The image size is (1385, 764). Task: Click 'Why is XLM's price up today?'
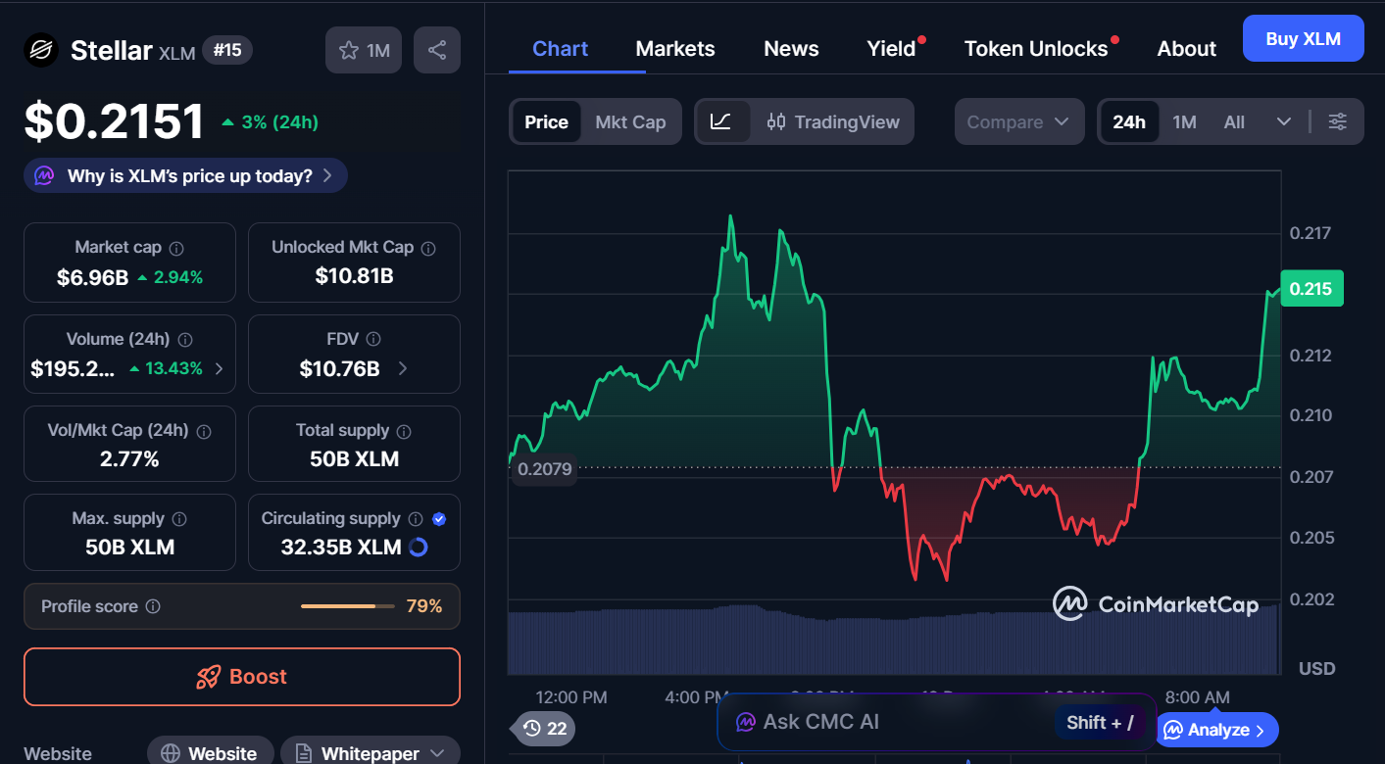click(x=185, y=175)
